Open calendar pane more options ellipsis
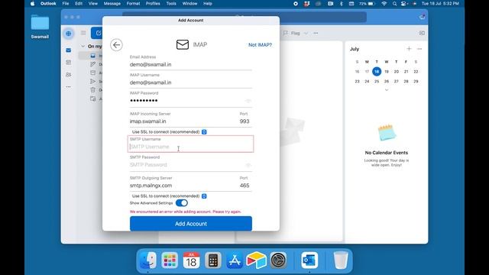 coord(419,49)
